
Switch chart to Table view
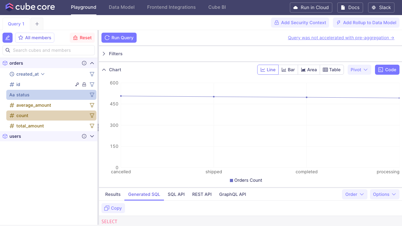(x=332, y=70)
